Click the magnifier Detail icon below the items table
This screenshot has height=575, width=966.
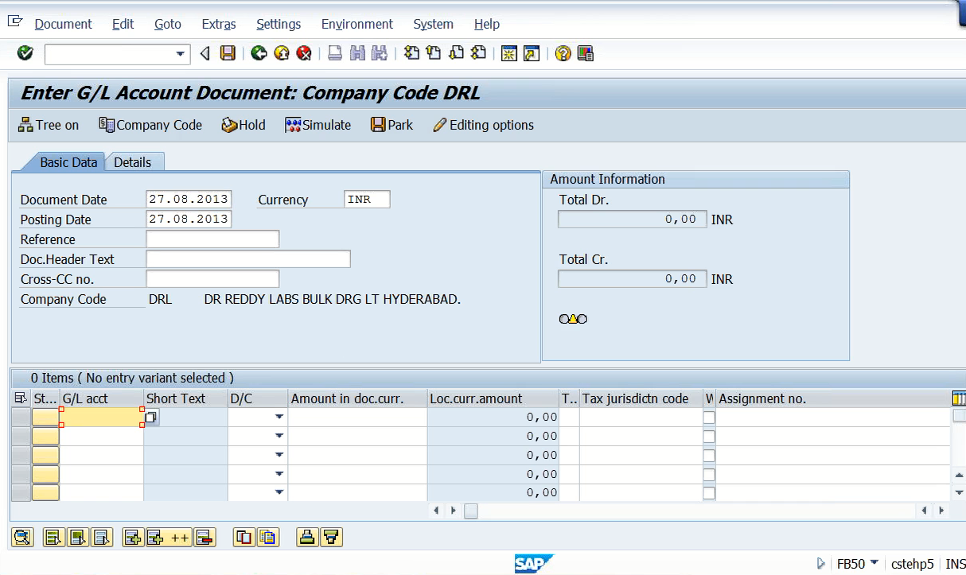[22, 538]
